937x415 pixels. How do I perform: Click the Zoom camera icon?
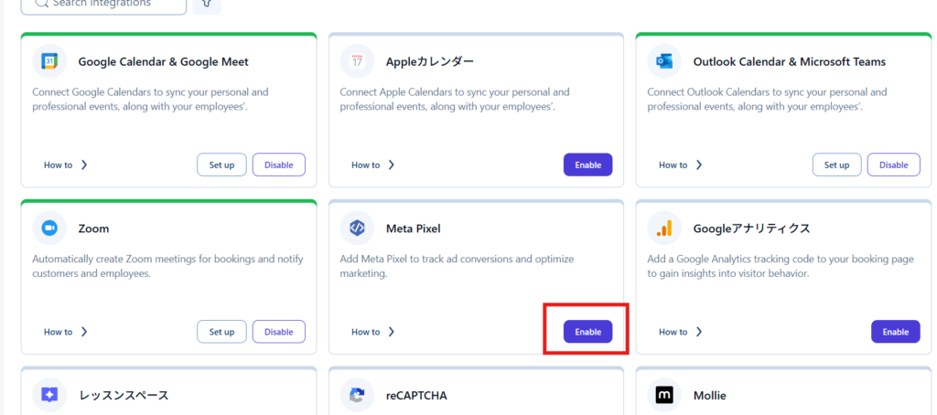click(x=49, y=228)
